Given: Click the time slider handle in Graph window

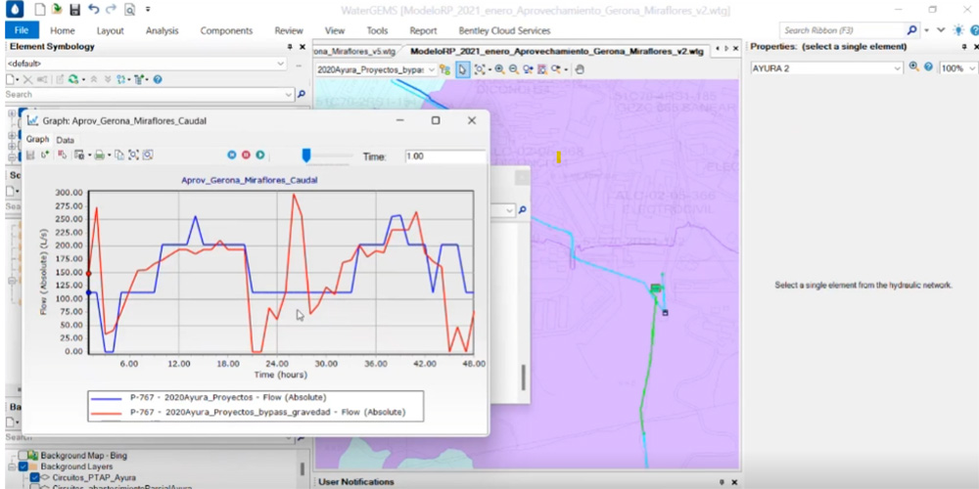Looking at the screenshot, I should coord(305,156).
